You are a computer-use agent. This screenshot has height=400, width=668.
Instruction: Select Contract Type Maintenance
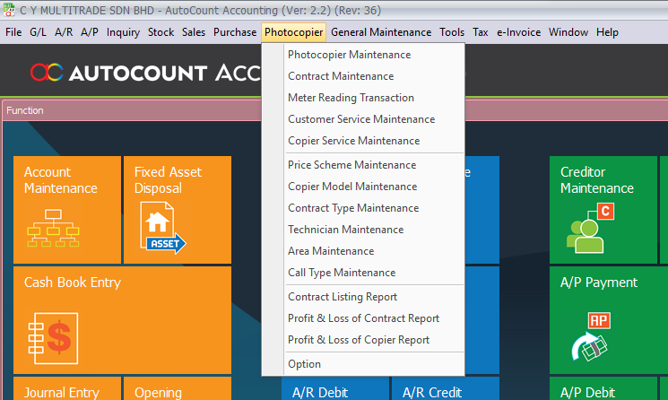[x=363, y=208]
